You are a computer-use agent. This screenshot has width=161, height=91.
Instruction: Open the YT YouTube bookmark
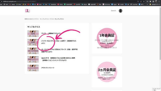pos(29,5)
